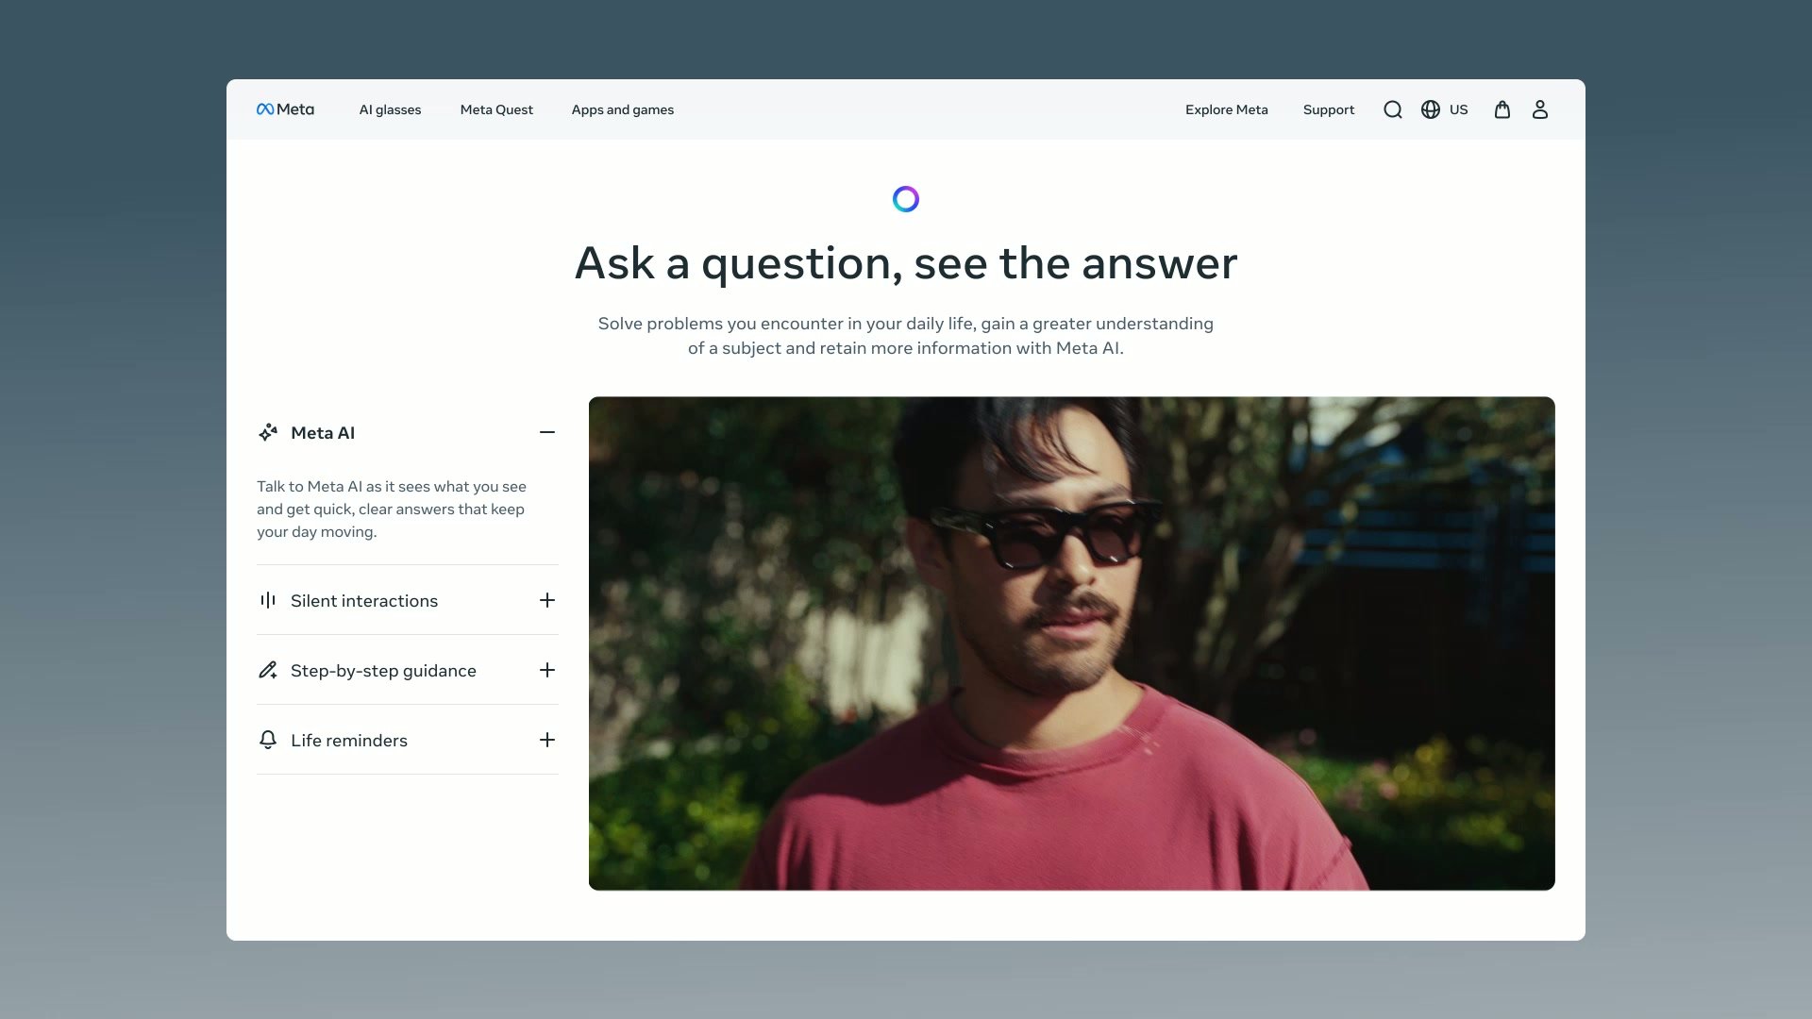Open the AI glasses menu
Image resolution: width=1812 pixels, height=1019 pixels.
(x=390, y=109)
